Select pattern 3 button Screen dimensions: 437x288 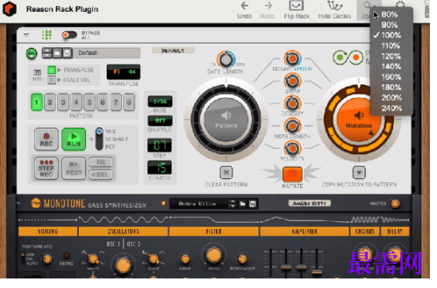[63, 103]
